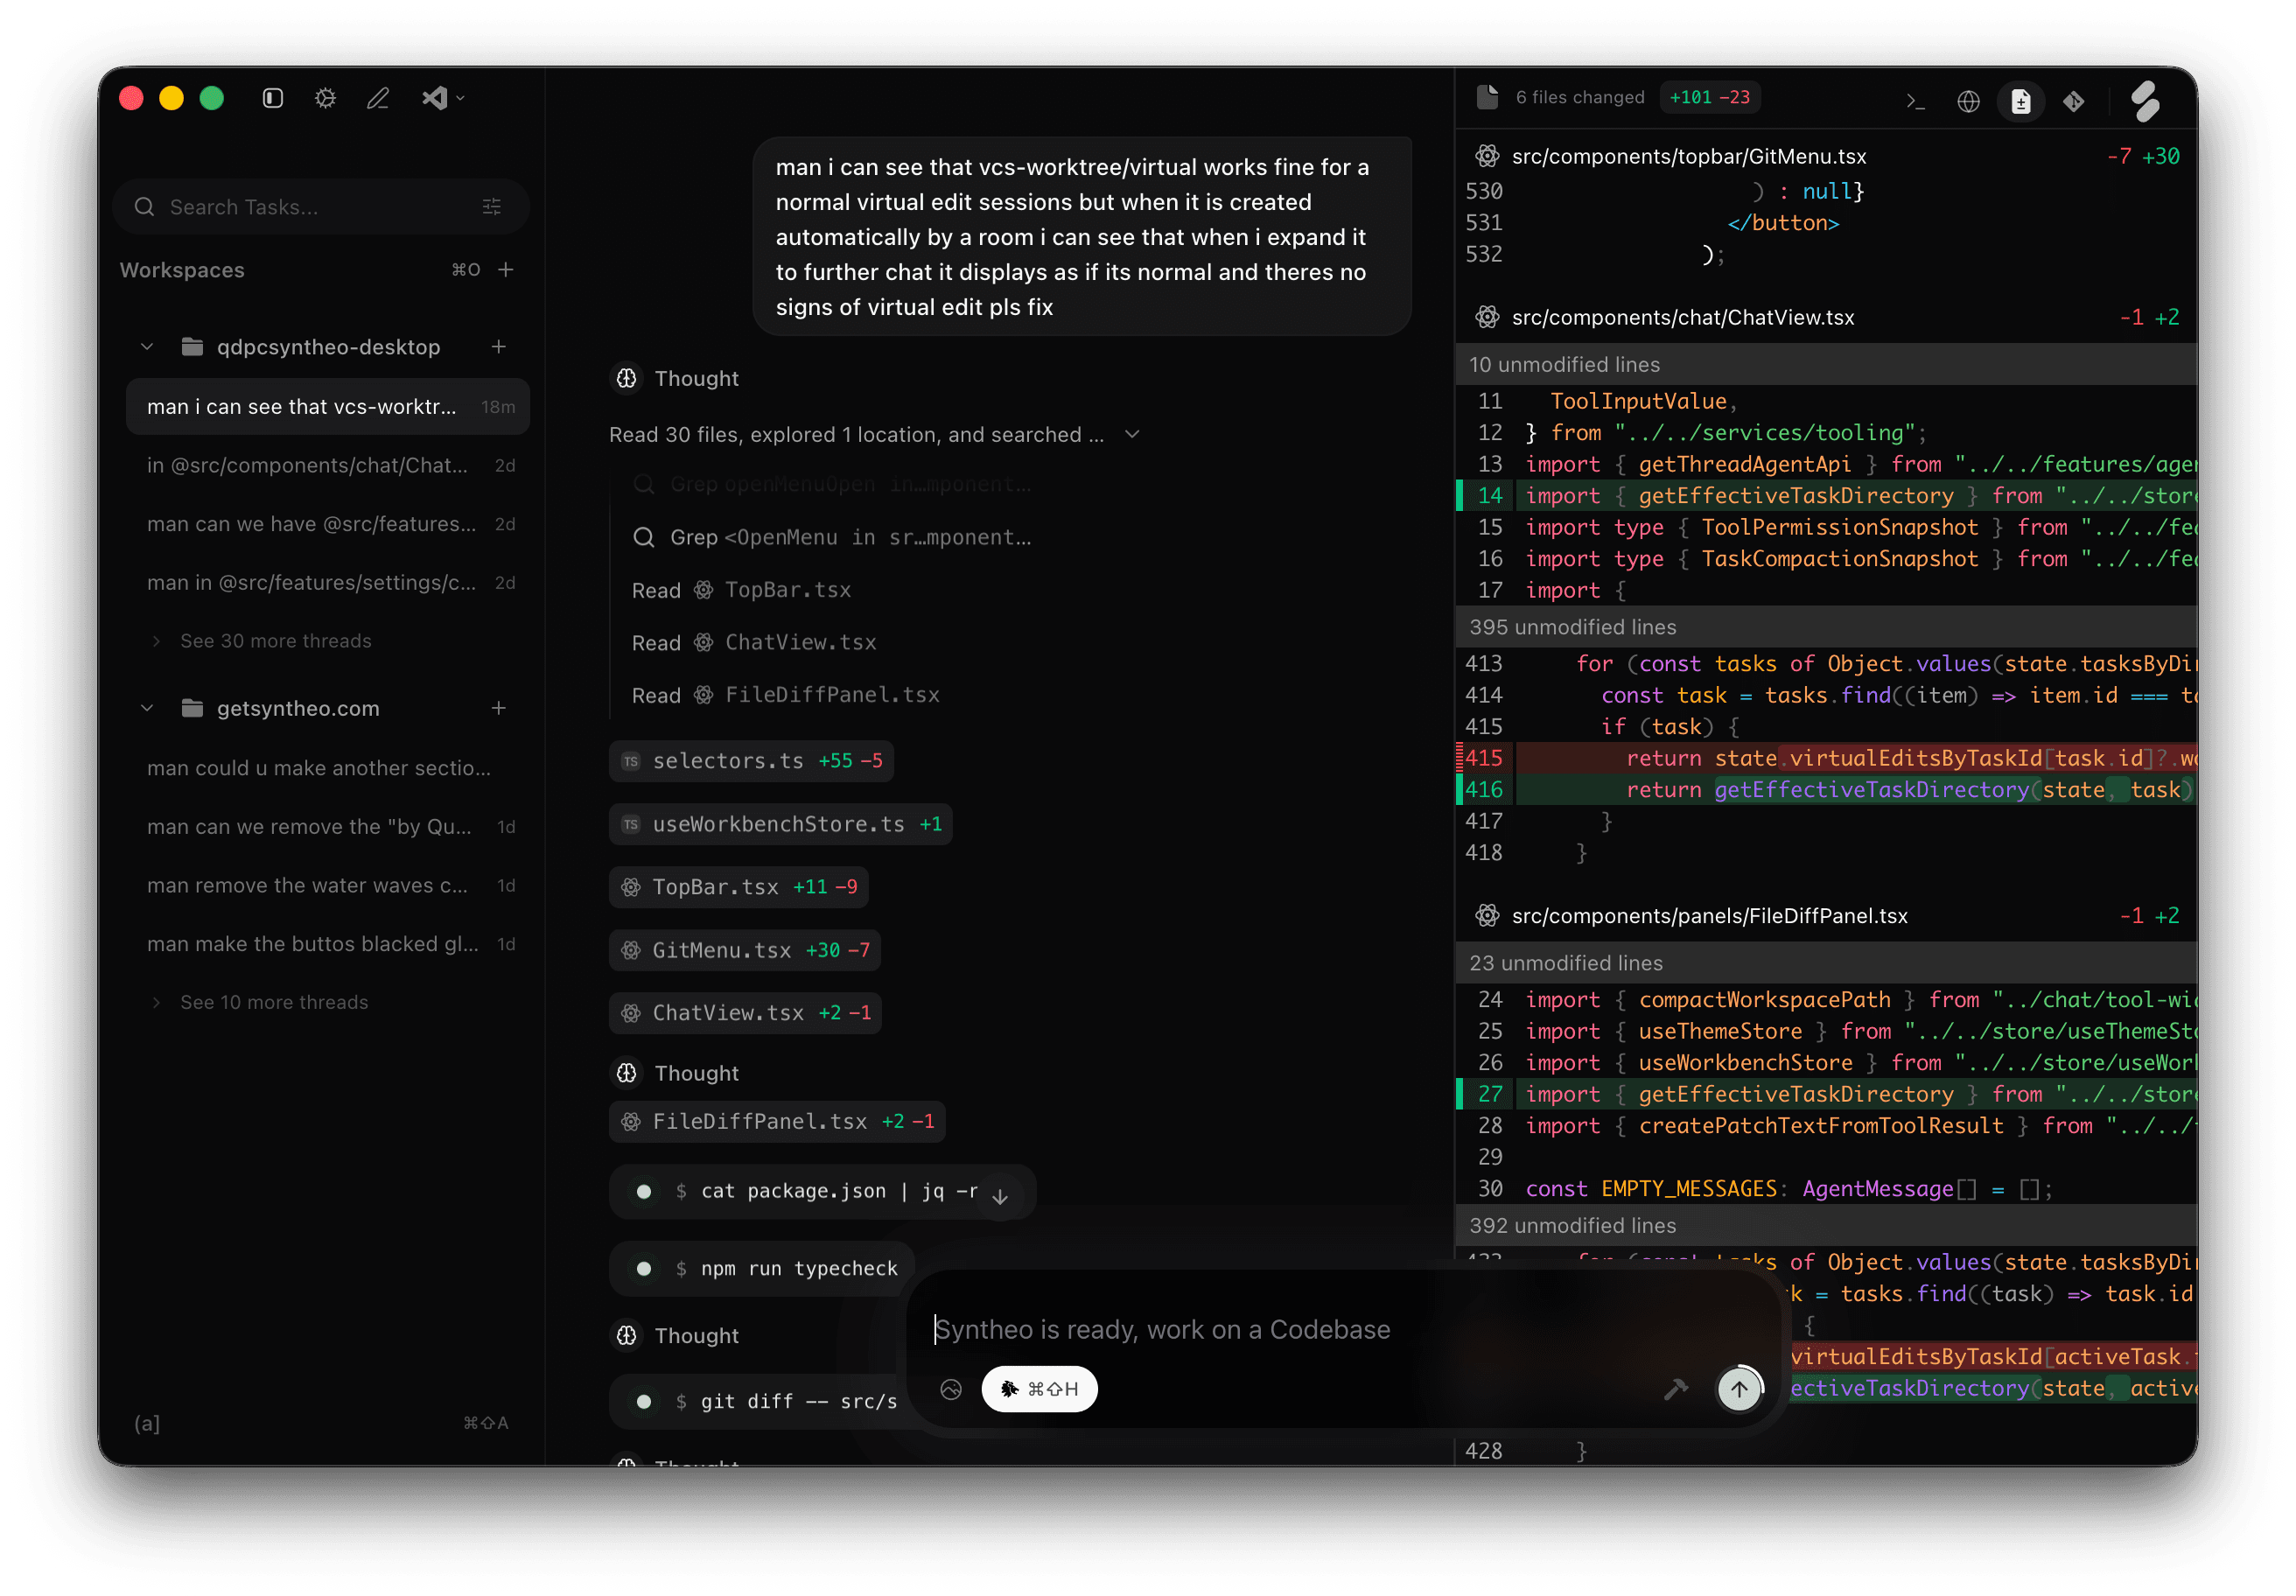
Task: Open Grep <OpenMenu search result
Action: point(832,538)
